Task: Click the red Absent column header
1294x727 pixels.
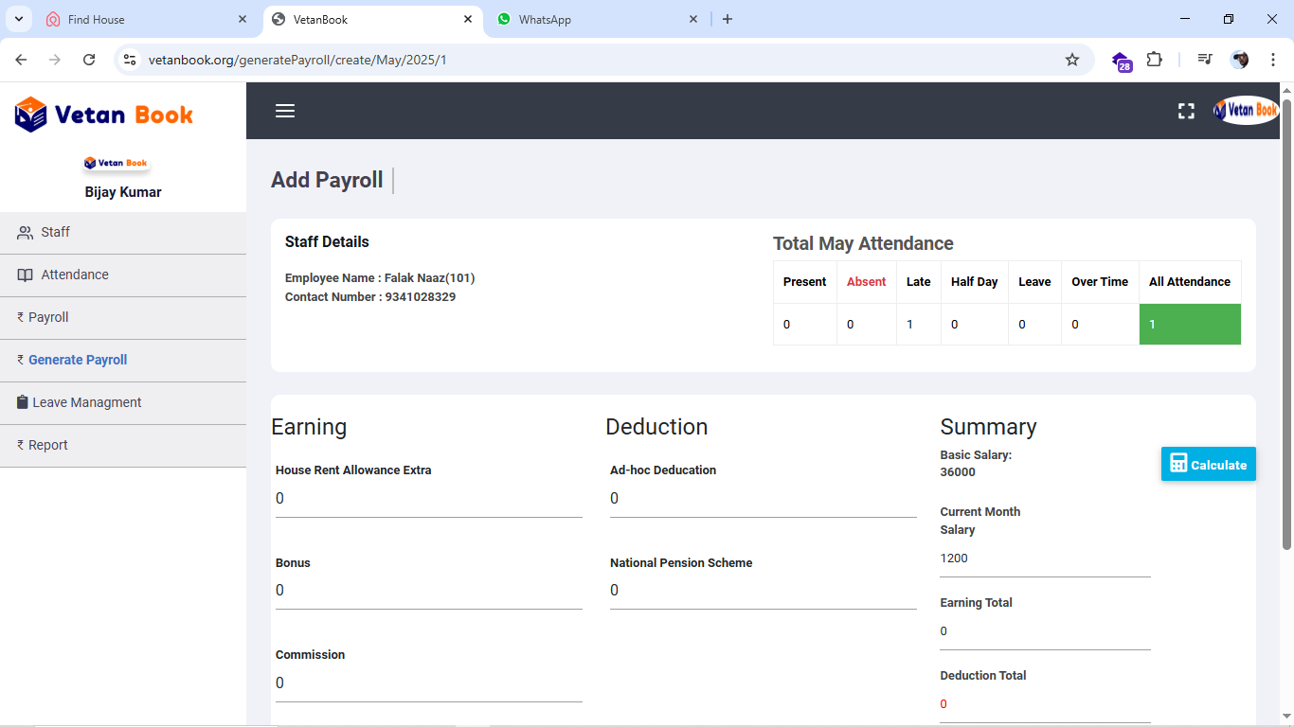Action: (x=866, y=282)
